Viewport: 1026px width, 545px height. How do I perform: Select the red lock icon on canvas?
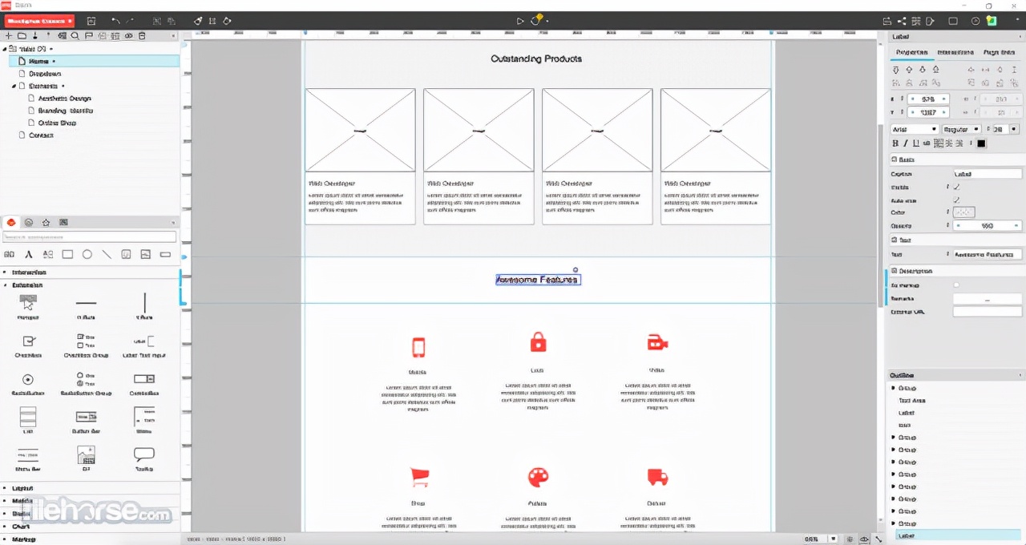(x=538, y=343)
